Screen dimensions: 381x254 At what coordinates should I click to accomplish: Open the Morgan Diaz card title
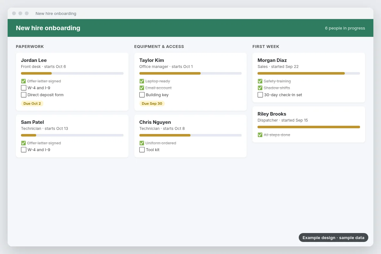[272, 60]
